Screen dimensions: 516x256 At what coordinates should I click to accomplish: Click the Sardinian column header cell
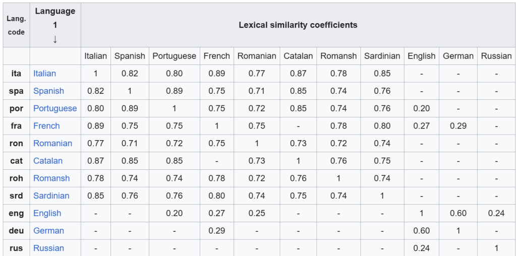pos(382,56)
